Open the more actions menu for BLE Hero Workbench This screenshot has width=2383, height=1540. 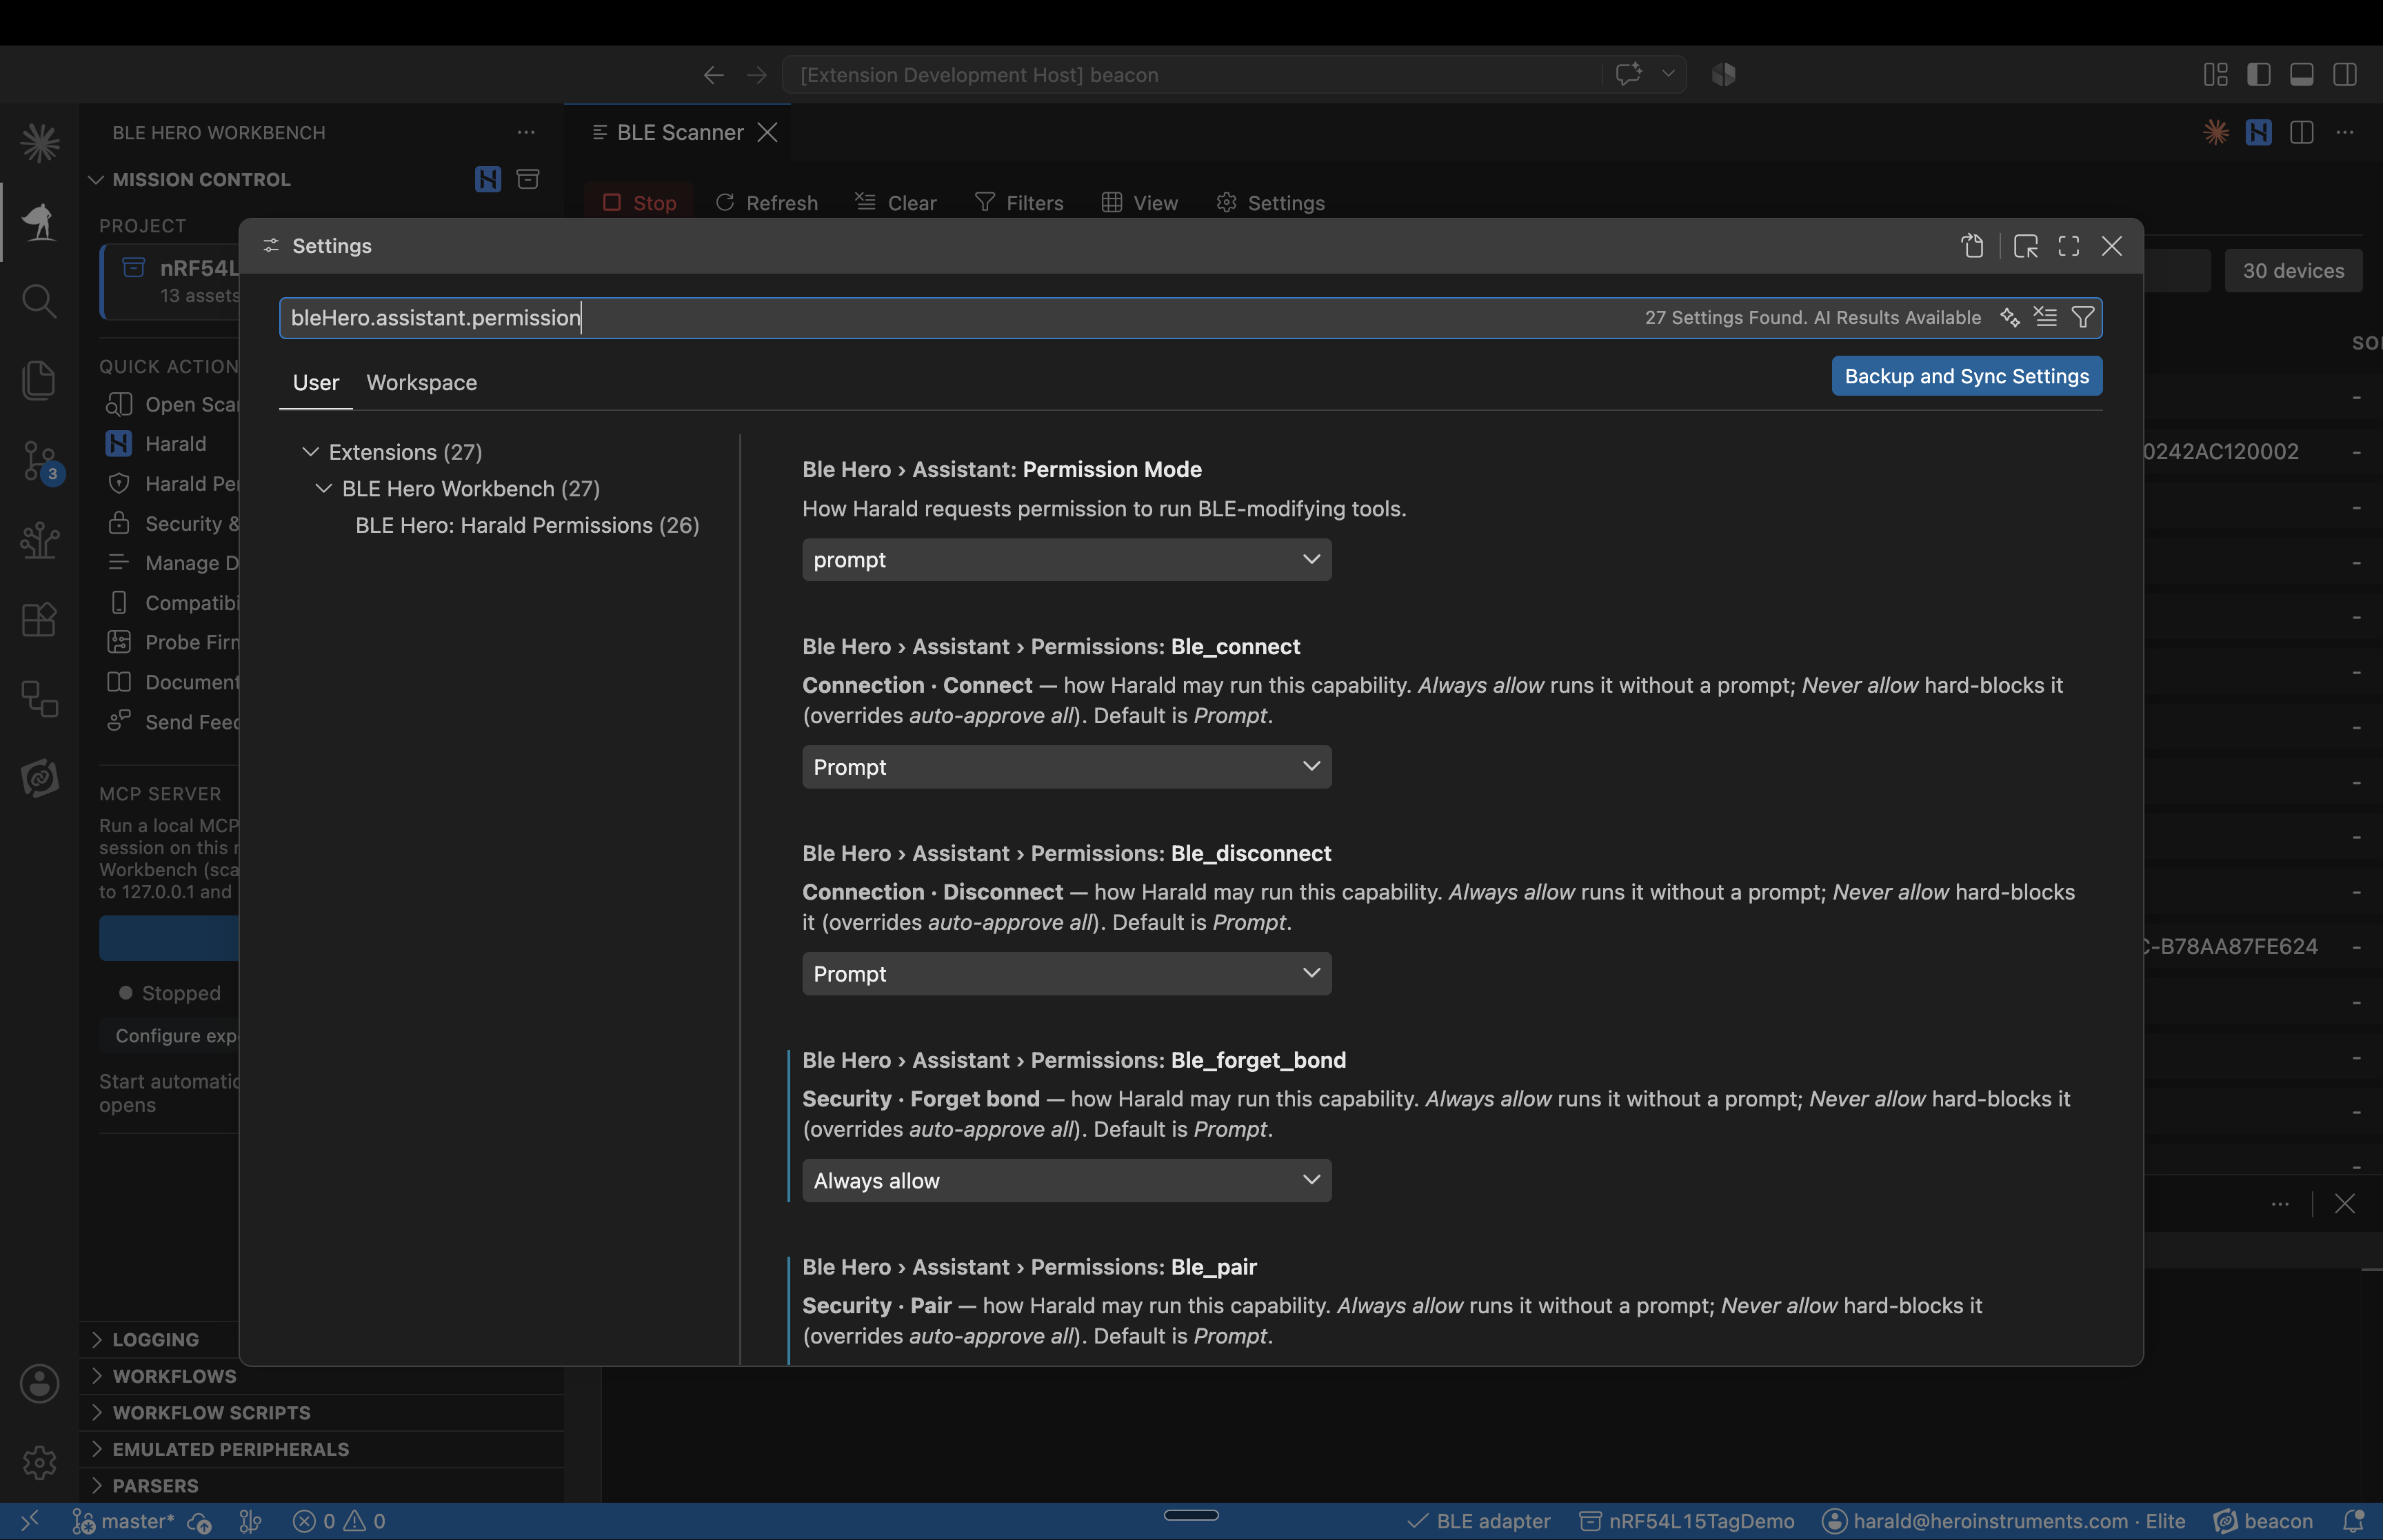[x=526, y=132]
